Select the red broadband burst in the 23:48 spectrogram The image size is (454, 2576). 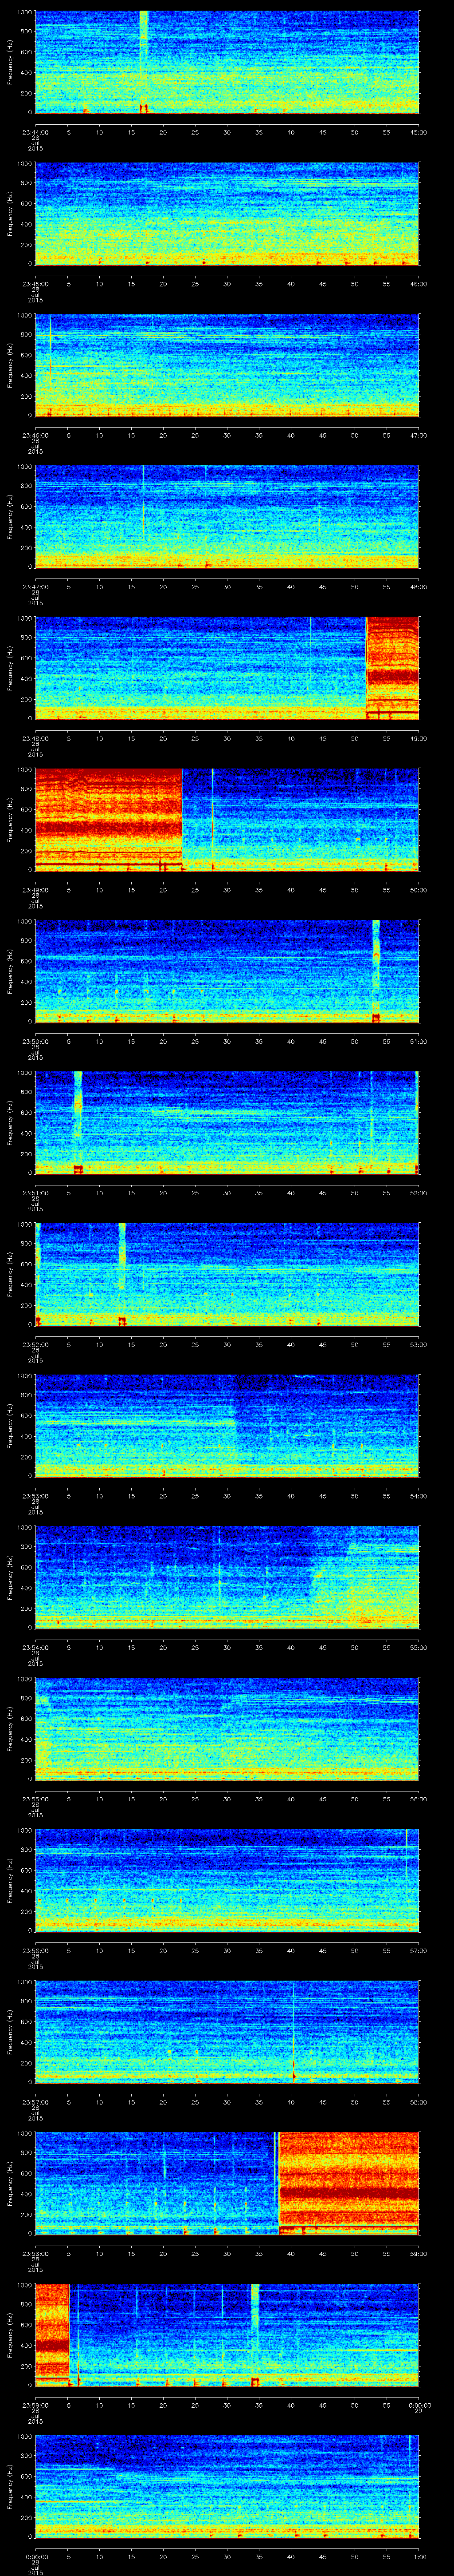click(x=392, y=668)
